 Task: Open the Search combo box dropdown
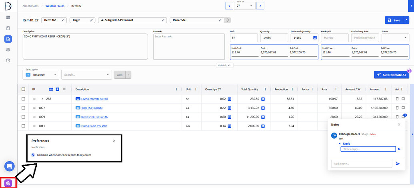(108, 74)
